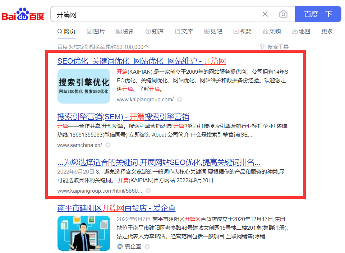Screen dimensions: 345x253
Task: Switch to the 贴吧 tab
Action: point(213,32)
